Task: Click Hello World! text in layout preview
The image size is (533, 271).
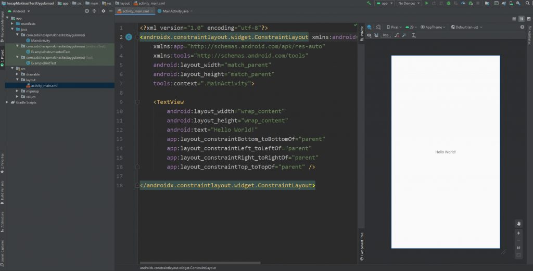Action: point(446,152)
